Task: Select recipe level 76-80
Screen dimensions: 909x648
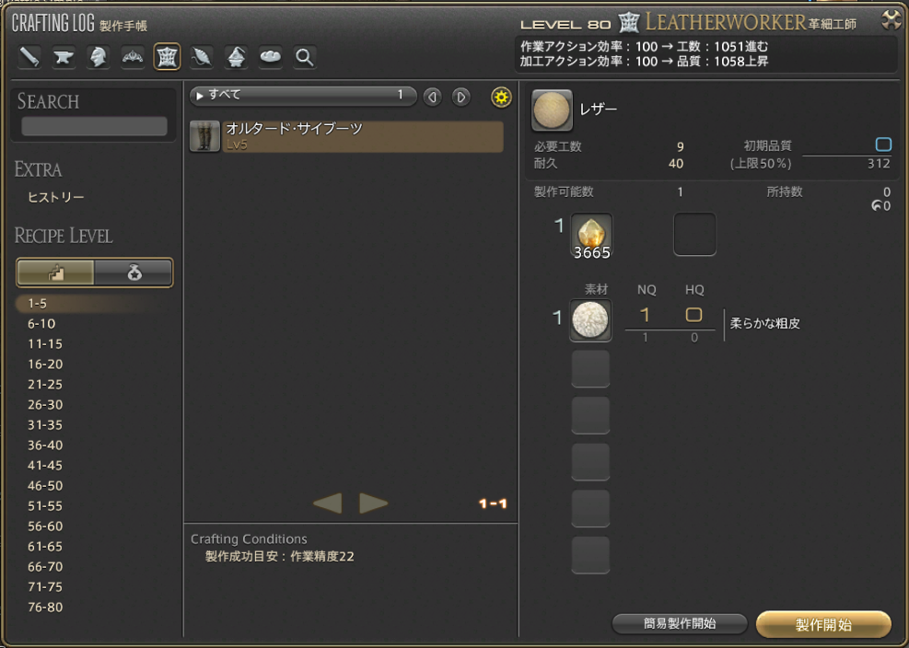Action: pyautogui.click(x=44, y=607)
